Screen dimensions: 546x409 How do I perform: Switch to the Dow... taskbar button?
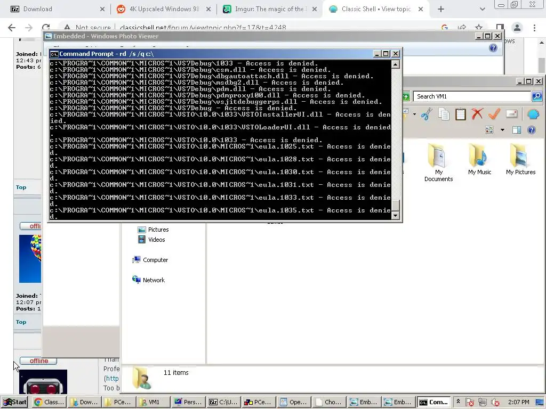pyautogui.click(x=84, y=402)
